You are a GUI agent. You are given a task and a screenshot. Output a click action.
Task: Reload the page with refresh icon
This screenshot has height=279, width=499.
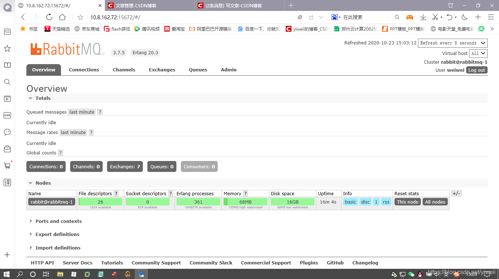(49, 17)
